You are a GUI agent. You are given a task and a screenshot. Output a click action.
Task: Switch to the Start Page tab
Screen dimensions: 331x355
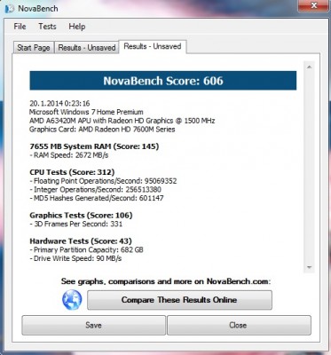[34, 47]
